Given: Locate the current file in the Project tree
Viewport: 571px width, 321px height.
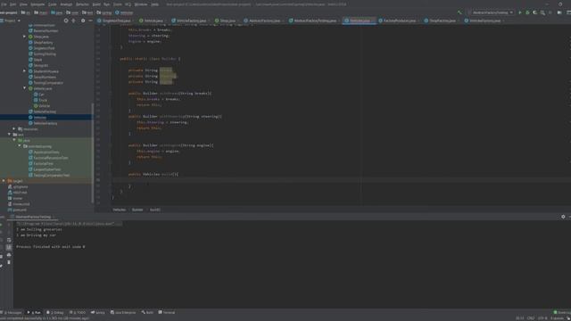Looking at the screenshot, I should click(x=66, y=21).
